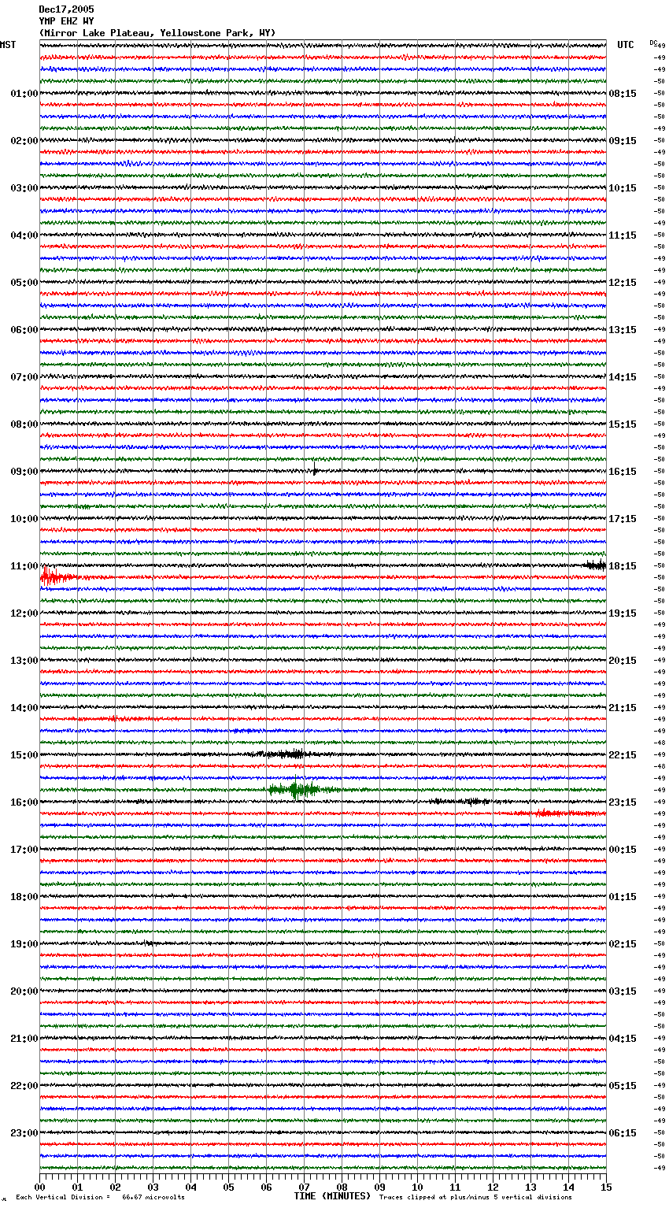
Task: Click the '08:15' UTC time label
Action: 623,94
